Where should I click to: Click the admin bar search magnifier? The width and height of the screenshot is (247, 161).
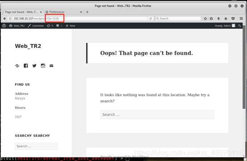[239, 25]
